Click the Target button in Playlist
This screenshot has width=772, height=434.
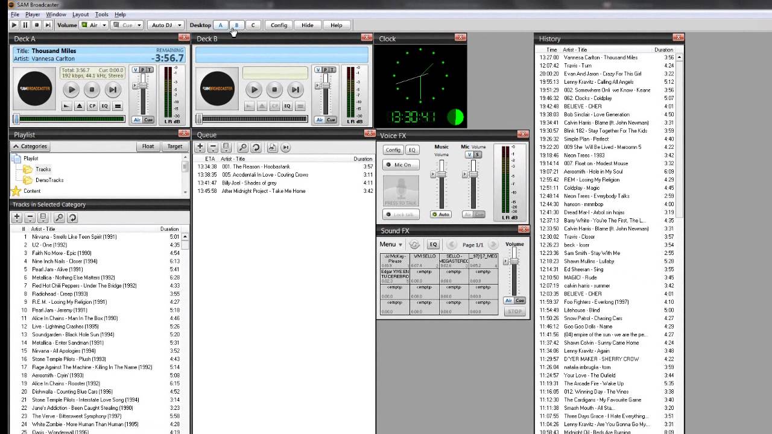[x=175, y=146]
